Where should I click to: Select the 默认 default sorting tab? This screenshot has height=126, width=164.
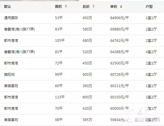coord(8,6)
